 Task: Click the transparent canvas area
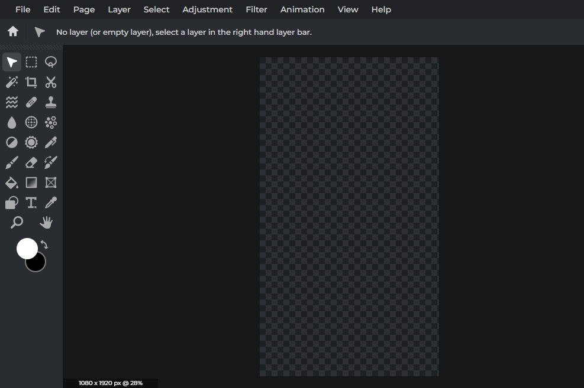click(x=349, y=216)
